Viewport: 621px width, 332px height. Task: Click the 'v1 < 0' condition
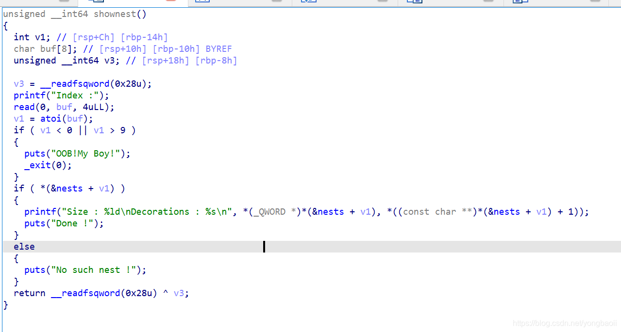pos(56,130)
